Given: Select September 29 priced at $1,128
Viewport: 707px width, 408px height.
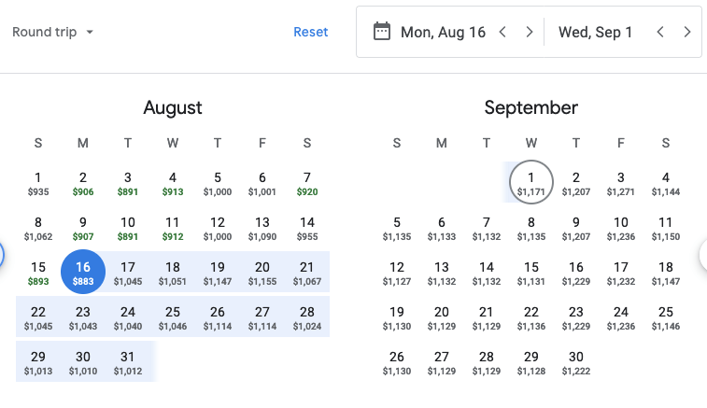Looking at the screenshot, I should tap(531, 362).
